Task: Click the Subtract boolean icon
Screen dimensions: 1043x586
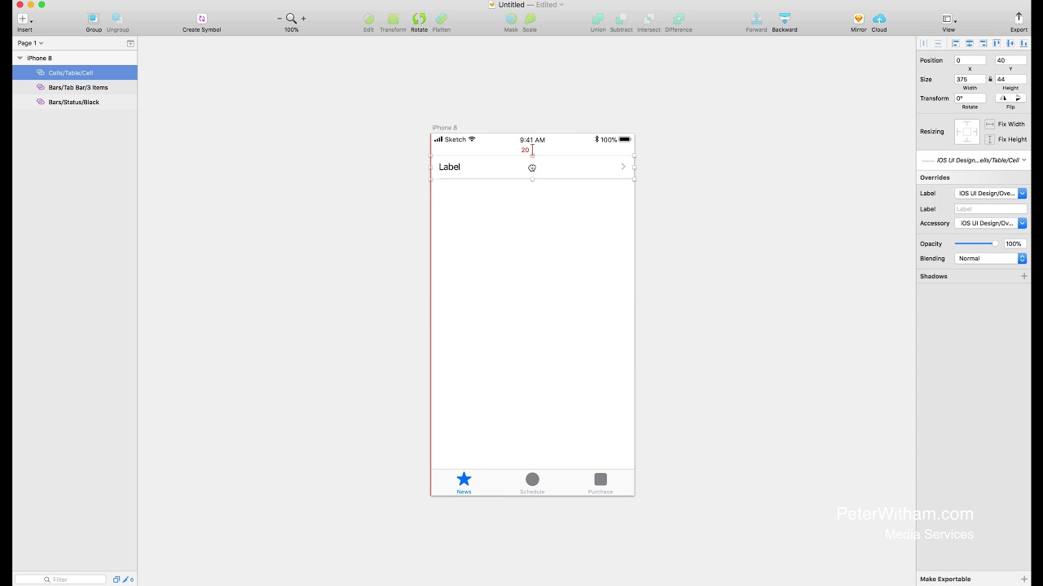Action: coord(622,19)
